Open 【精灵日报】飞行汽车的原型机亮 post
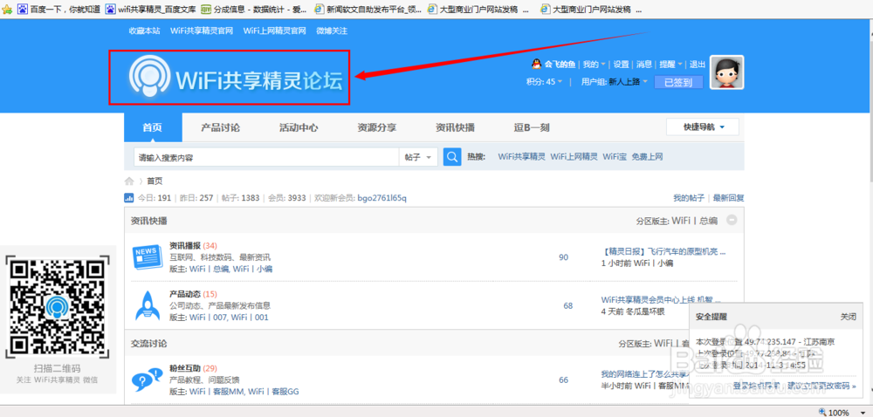Viewport: 873px width, 417px height. click(663, 251)
